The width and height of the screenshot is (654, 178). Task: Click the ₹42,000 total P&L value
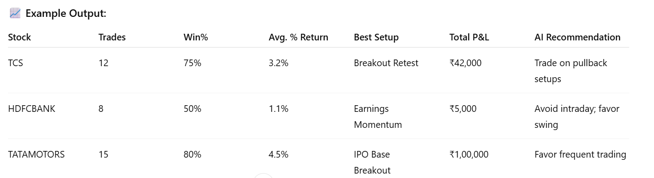click(466, 63)
